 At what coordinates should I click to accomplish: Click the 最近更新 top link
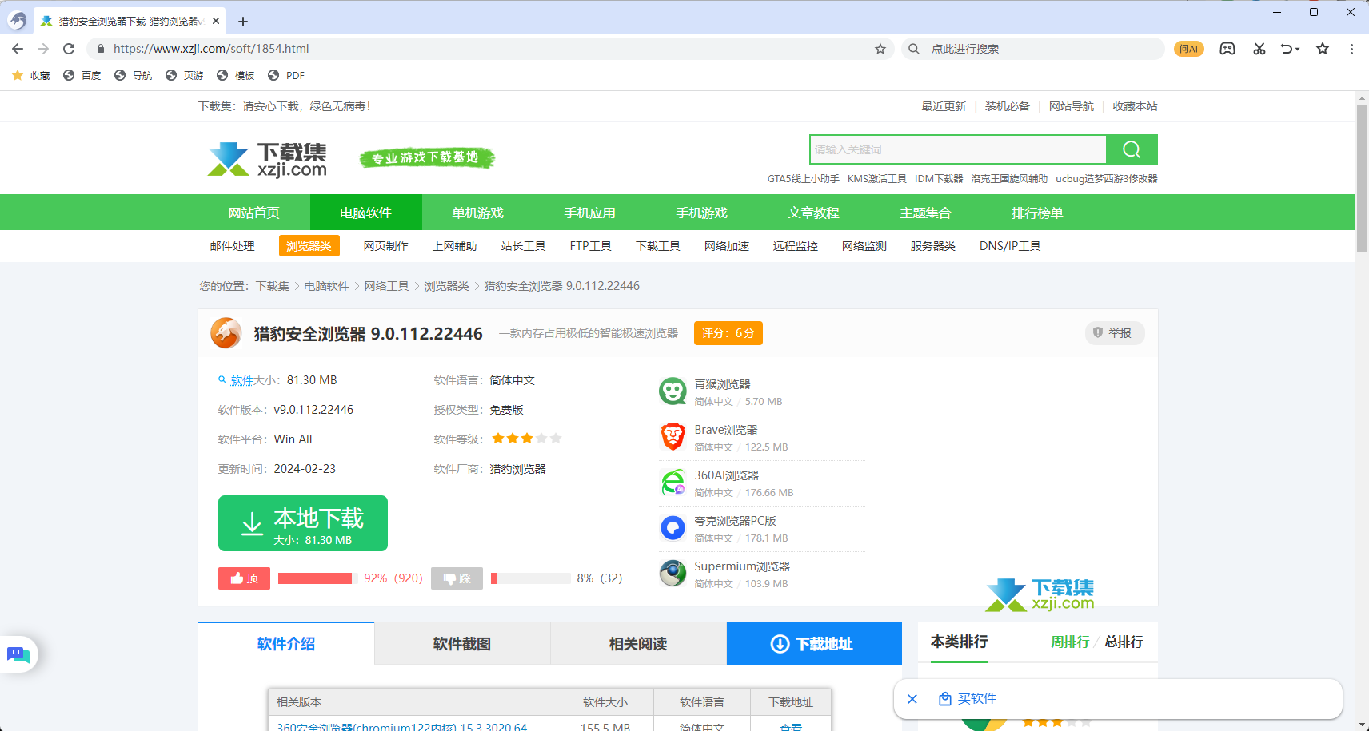pyautogui.click(x=944, y=106)
